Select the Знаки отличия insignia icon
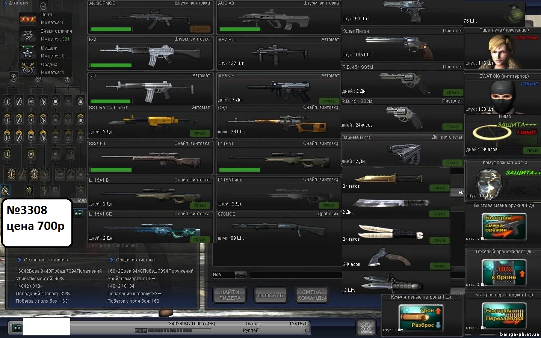Screen dimensions: 541x338 pos(28,35)
